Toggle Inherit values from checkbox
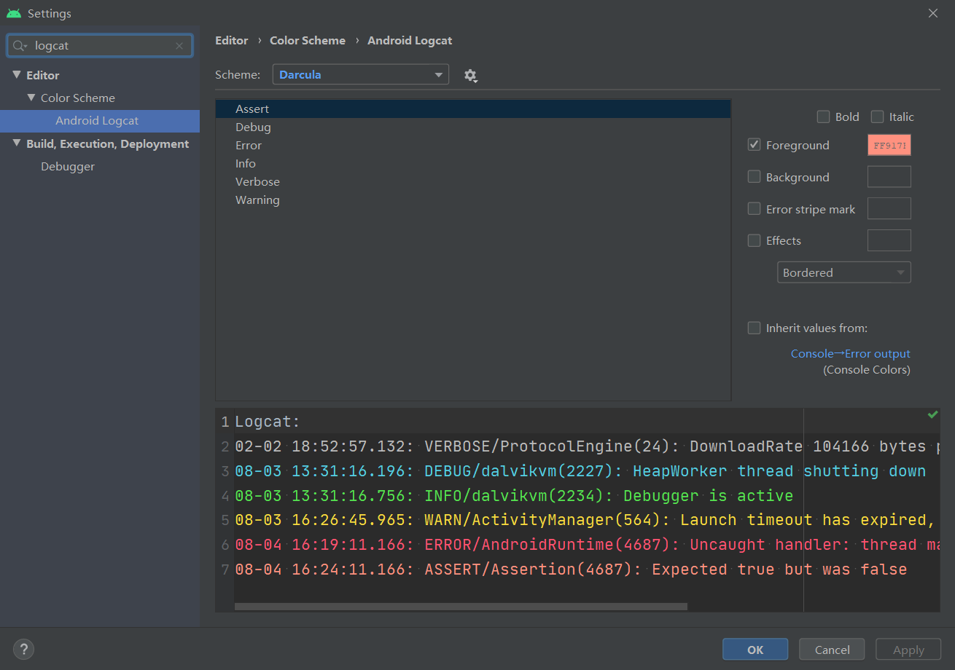 [755, 328]
